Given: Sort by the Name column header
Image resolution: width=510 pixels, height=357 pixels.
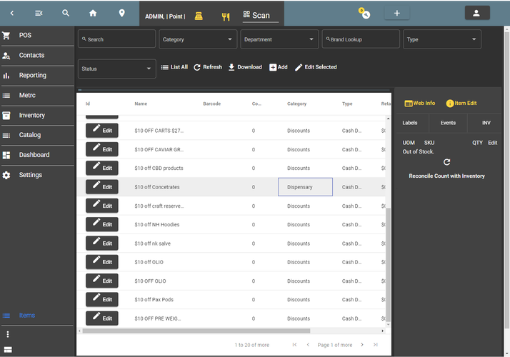Looking at the screenshot, I should coord(141,104).
